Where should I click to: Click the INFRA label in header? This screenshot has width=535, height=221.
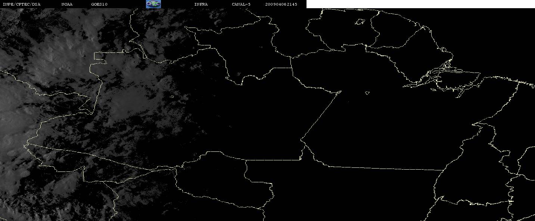(x=200, y=4)
